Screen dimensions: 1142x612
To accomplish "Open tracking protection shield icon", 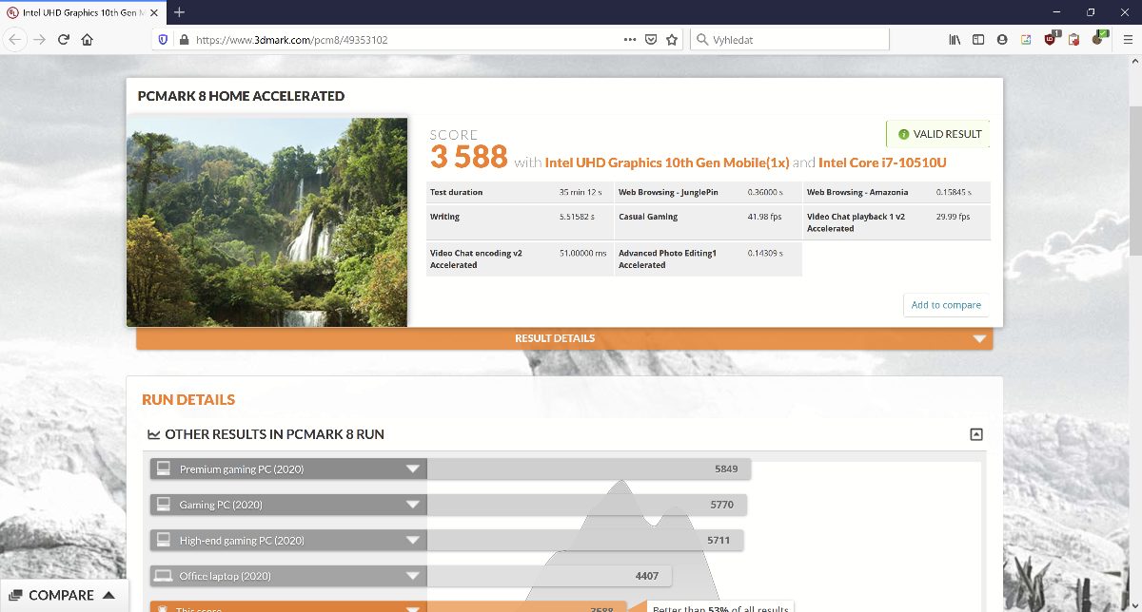I will click(163, 40).
